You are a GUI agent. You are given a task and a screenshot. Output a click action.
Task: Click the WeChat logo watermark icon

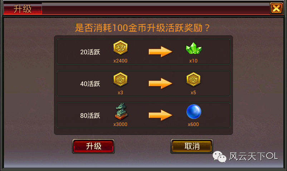pyautogui.click(x=219, y=157)
